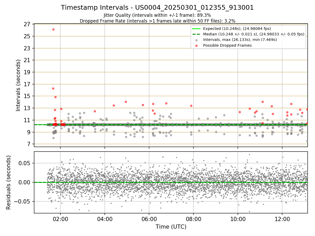The height and width of the screenshot is (236, 315).
Task: Click the gray dot marker in the legend
Action: pos(197,40)
